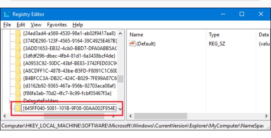The height and width of the screenshot is (138, 271).
Task: Open the Edit menu
Action: click(21, 25)
